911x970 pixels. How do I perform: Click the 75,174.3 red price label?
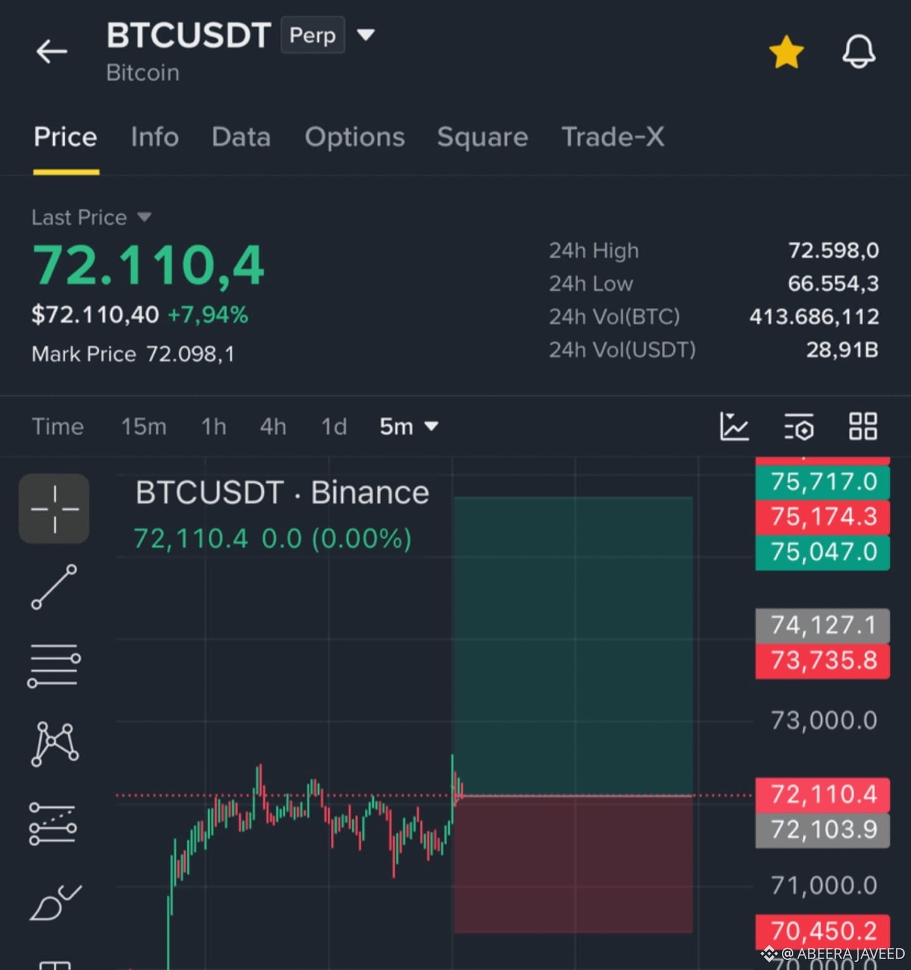[x=823, y=517]
